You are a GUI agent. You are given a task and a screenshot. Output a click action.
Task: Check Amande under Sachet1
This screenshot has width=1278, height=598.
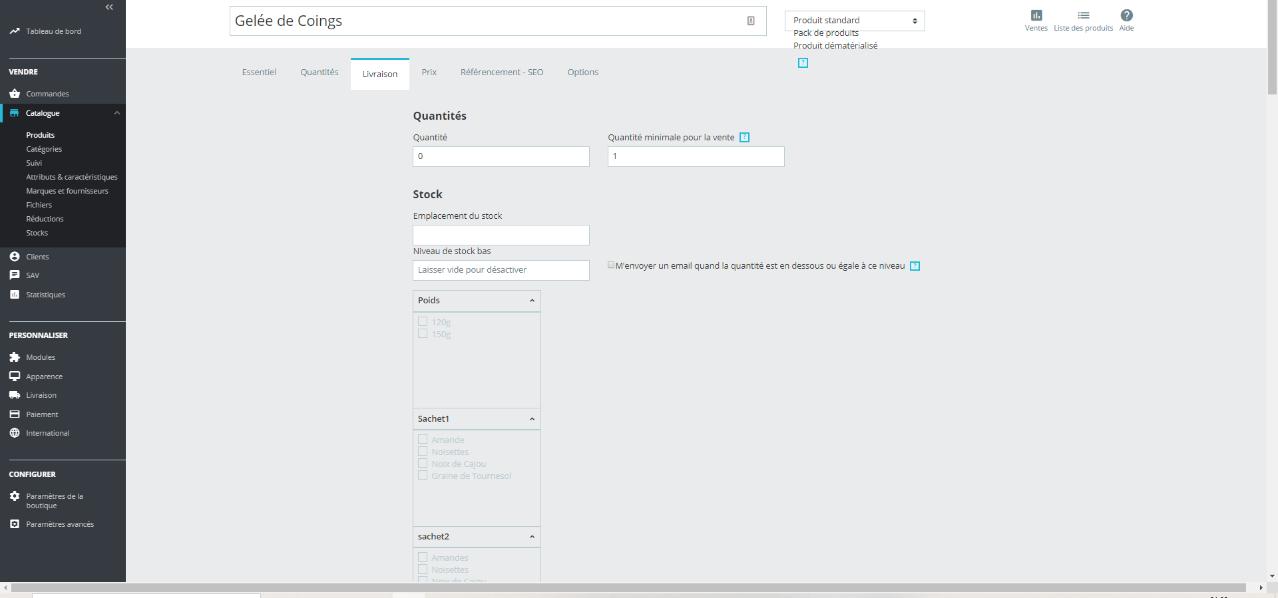coord(423,439)
